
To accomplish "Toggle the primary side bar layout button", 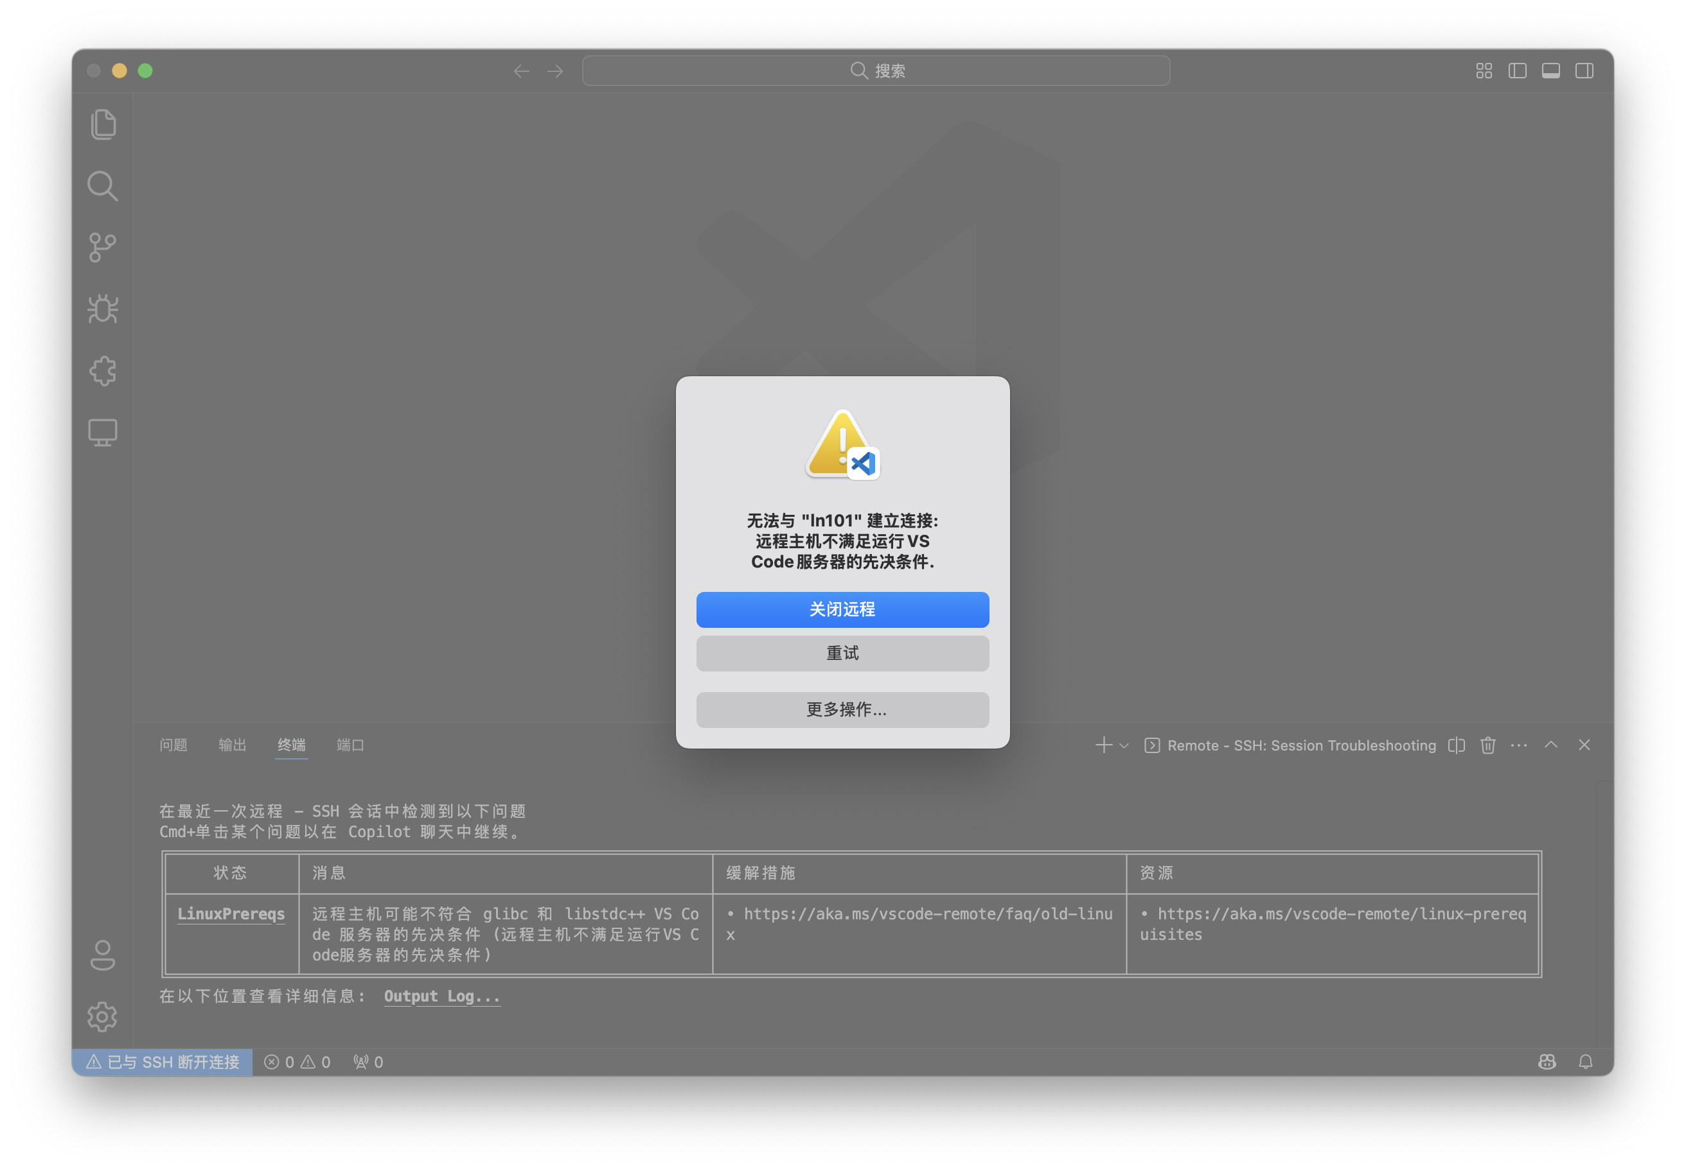I will click(x=1517, y=71).
